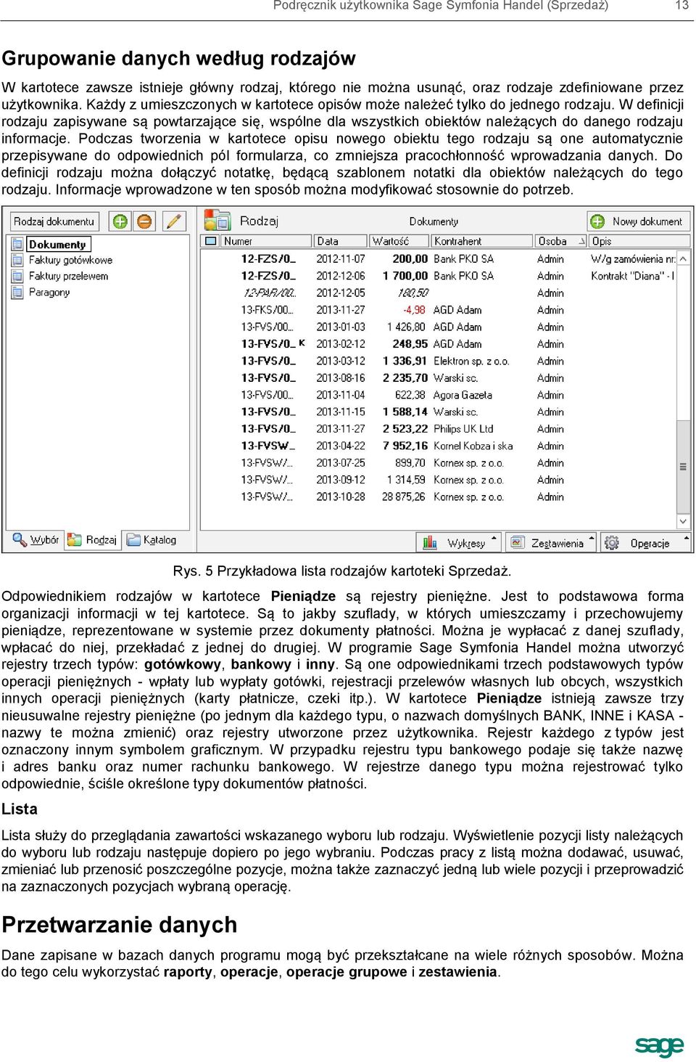The width and height of the screenshot is (696, 1062).
Task: Select the Elektron sp. z o.o. row
Action: click(x=439, y=361)
